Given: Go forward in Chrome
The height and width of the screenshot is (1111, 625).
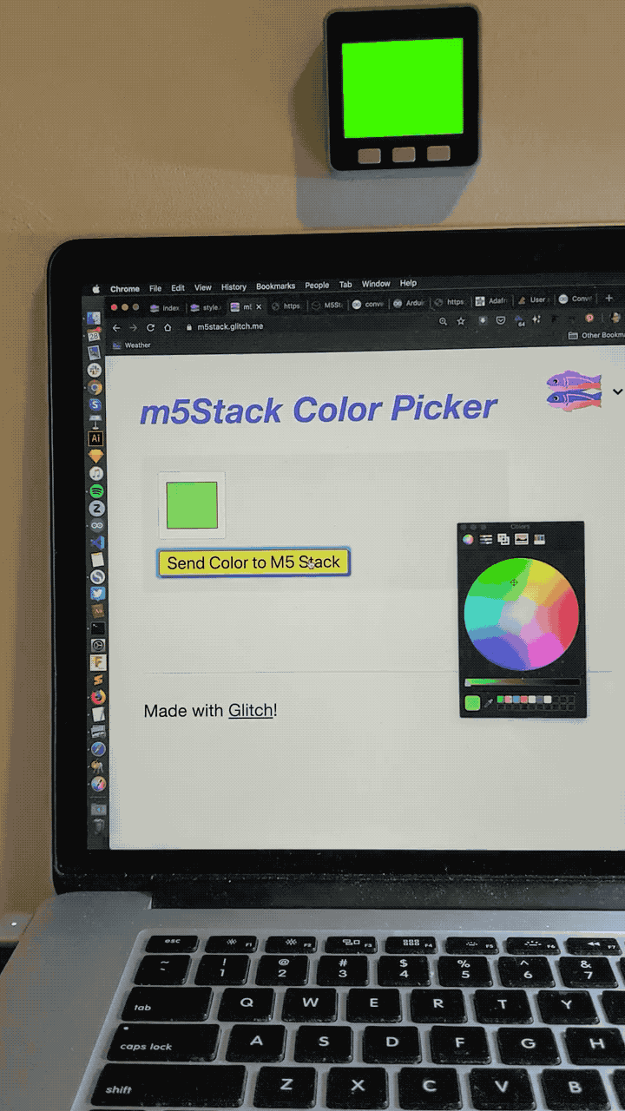Looking at the screenshot, I should pos(133,327).
